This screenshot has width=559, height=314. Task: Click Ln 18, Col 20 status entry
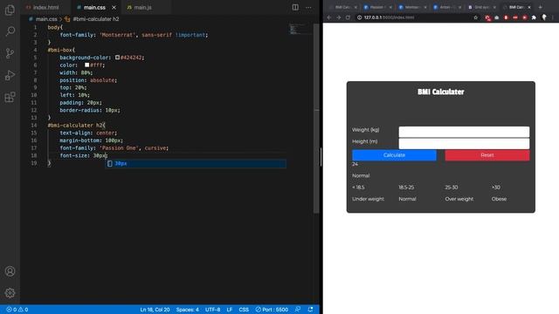(155, 310)
